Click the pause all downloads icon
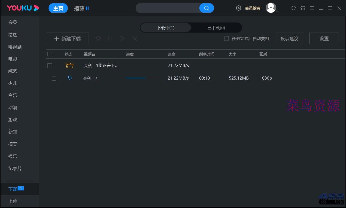The width and height of the screenshot is (346, 208). (x=110, y=38)
